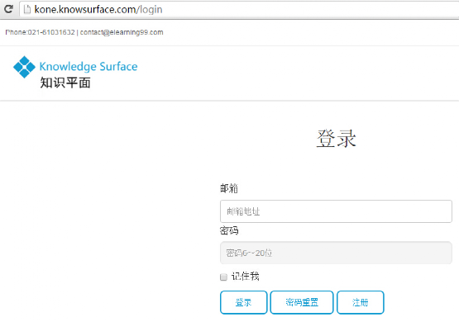459x322 pixels.
Task: Toggle the 记住我 remember me checkbox
Action: coord(223,277)
